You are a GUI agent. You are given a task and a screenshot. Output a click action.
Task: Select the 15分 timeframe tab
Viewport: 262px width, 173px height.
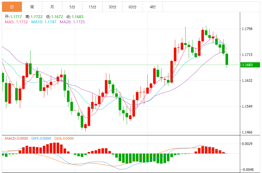tap(92, 7)
